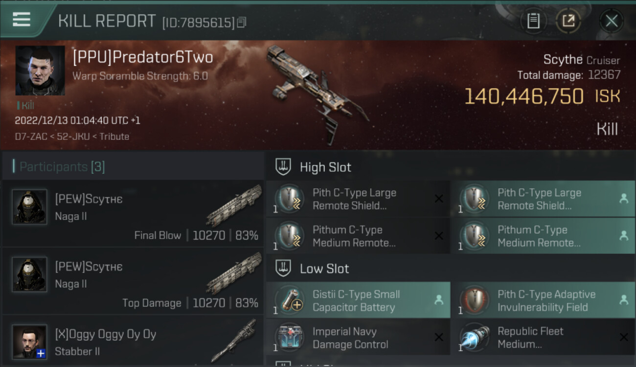The width and height of the screenshot is (636, 367).
Task: Click the Pith C-Type Adaptive Invulnerability Field icon
Action: coord(474,300)
